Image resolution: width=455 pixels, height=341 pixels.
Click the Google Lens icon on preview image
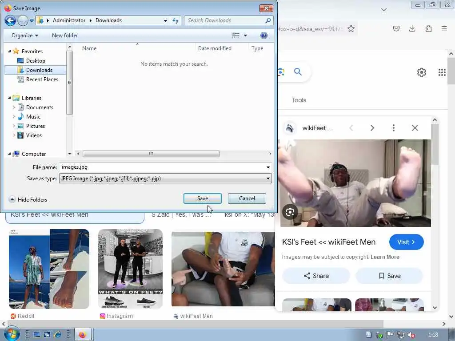[290, 212]
